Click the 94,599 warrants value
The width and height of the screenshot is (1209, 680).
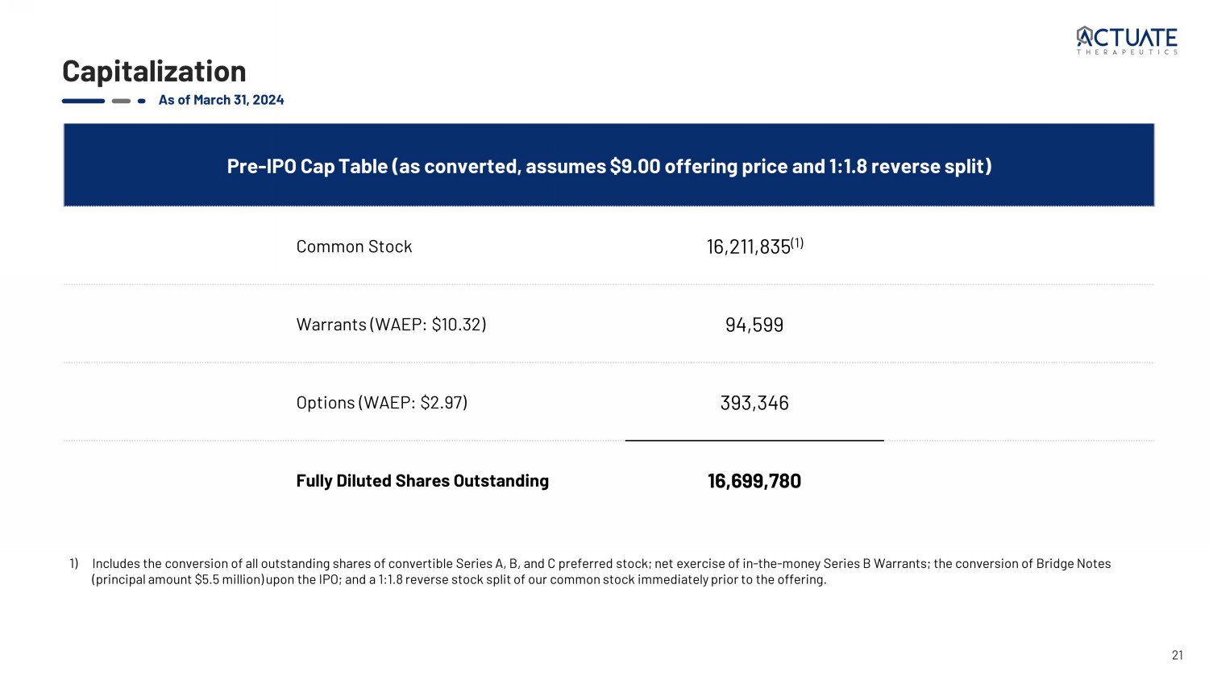click(x=754, y=325)
